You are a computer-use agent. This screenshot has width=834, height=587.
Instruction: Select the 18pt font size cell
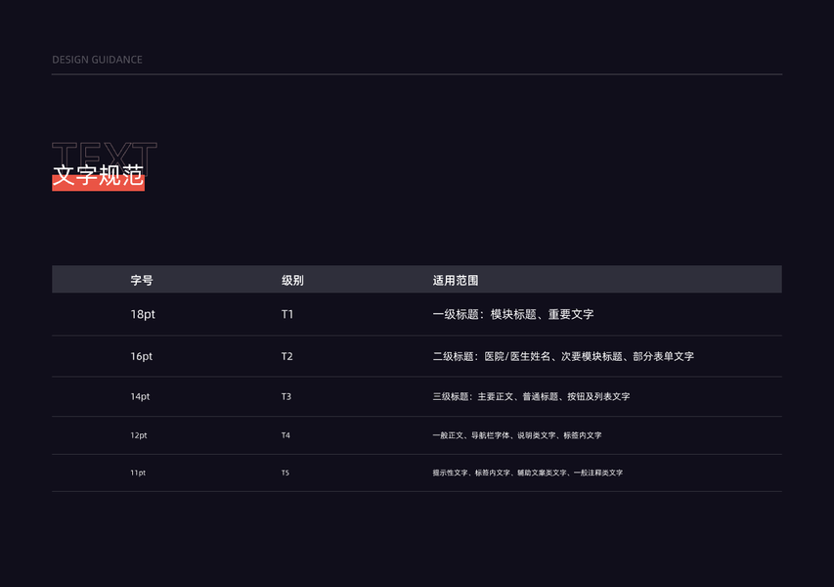[x=143, y=315]
